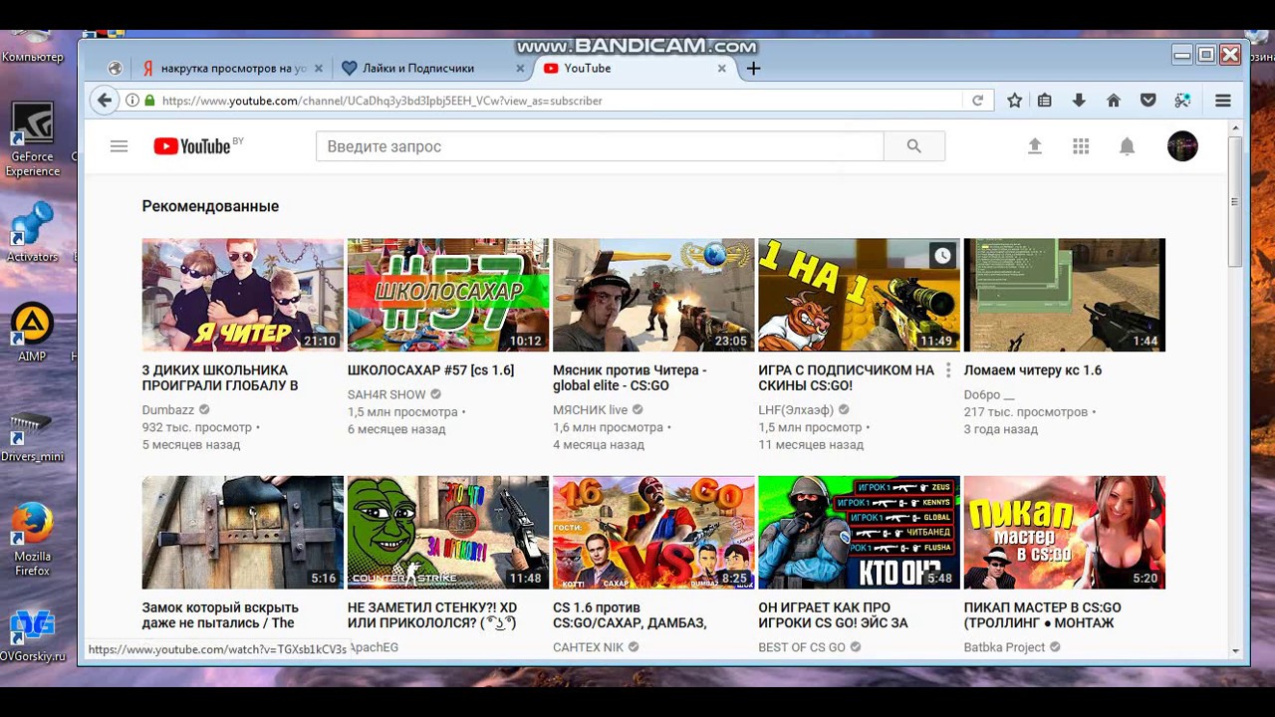The width and height of the screenshot is (1275, 717).
Task: Click the 23:05 Мясник video thumbnail
Action: (x=653, y=295)
